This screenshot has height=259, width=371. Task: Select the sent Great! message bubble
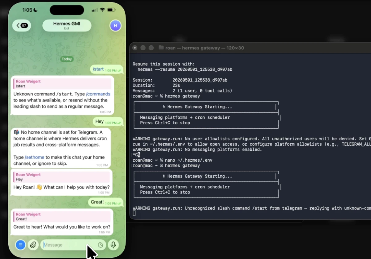pos(106,202)
